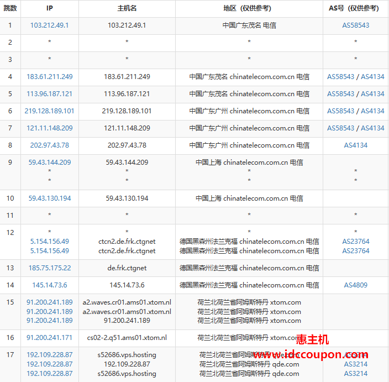Select the AS4134 link in hop 4 row
Image resolution: width=389 pixels, height=382 pixels.
click(372, 77)
